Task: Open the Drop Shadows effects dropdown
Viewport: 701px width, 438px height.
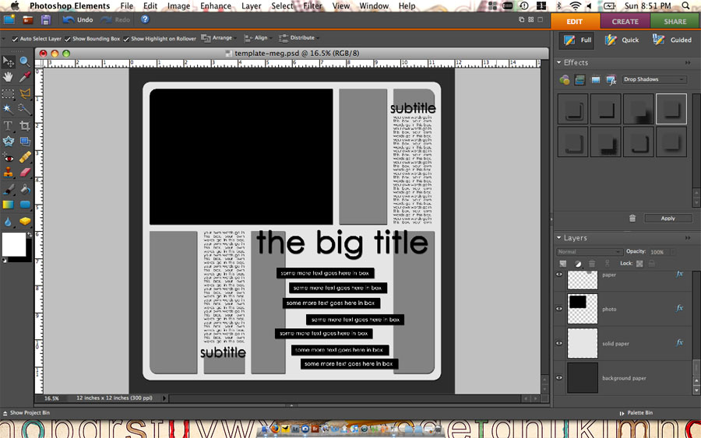Action: tap(654, 79)
